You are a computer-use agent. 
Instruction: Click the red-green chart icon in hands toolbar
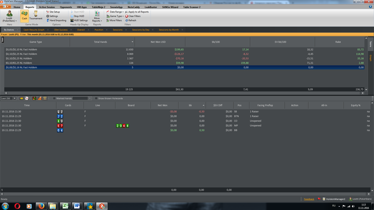[34, 98]
